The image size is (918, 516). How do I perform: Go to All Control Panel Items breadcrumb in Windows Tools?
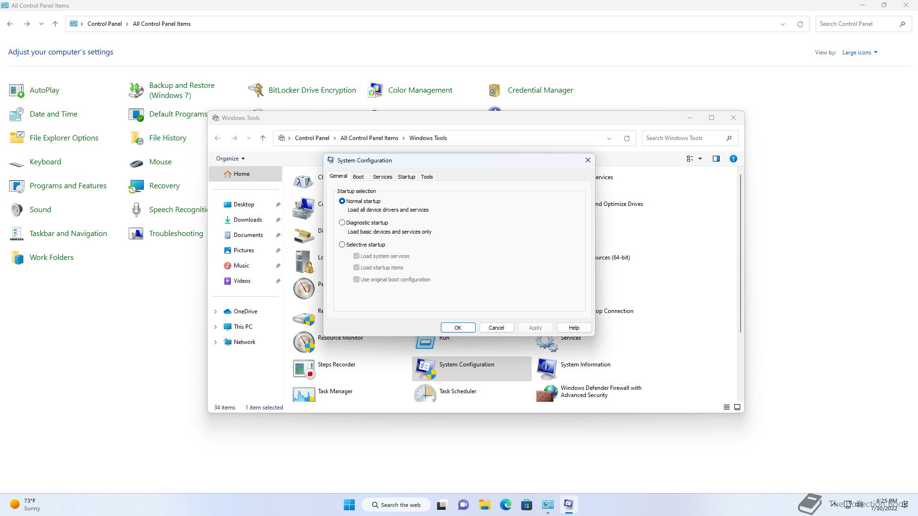tap(369, 138)
